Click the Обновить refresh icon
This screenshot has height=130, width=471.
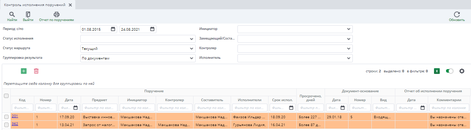[x=457, y=15]
